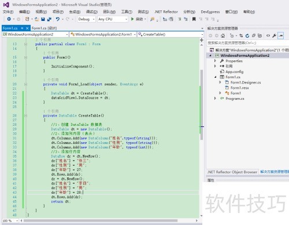
Task: Click the editor horizontal scrollbar thumb
Action: coord(101,220)
